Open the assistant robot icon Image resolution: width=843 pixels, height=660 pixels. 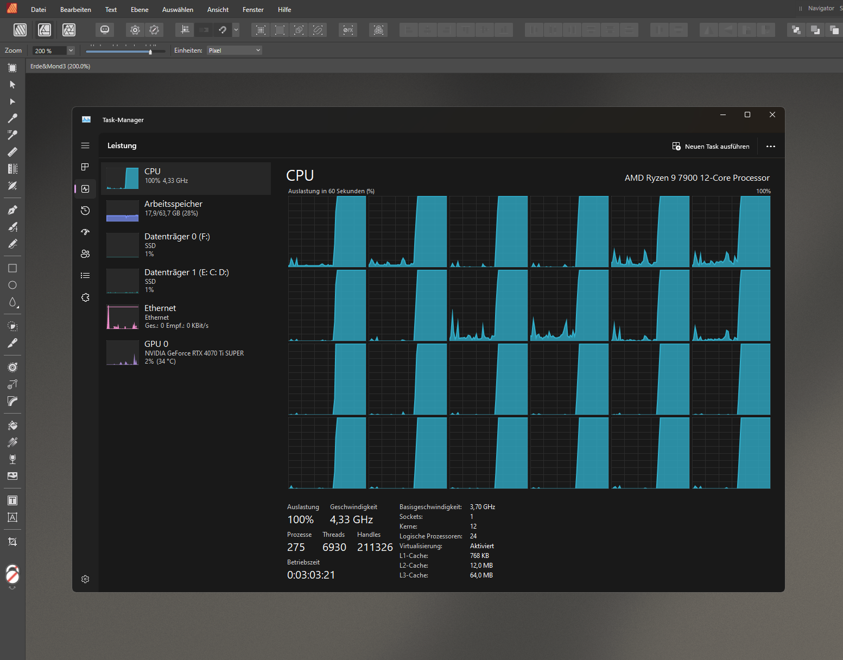coord(105,30)
